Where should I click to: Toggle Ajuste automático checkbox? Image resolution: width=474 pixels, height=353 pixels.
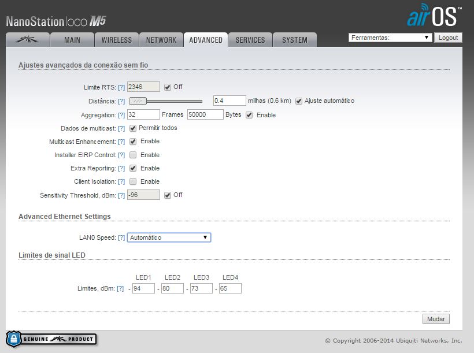coord(299,101)
